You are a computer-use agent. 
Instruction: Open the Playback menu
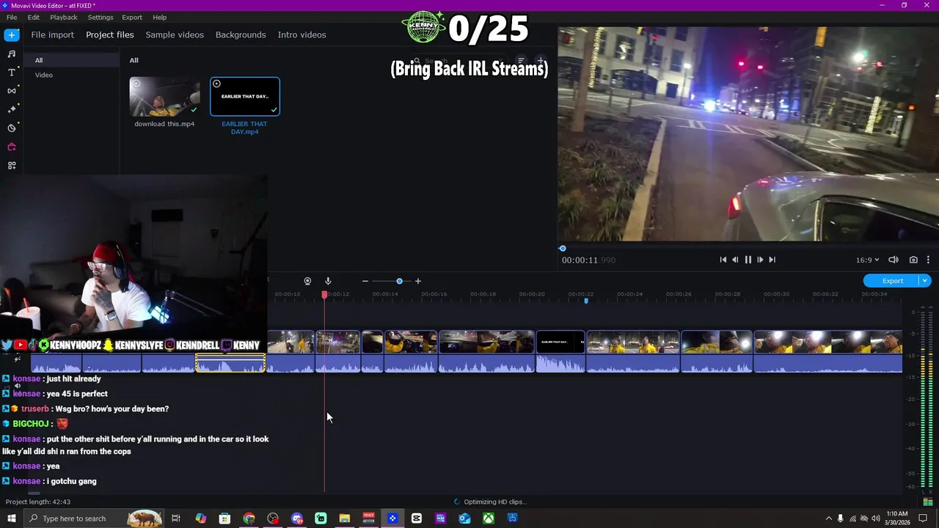pos(64,17)
